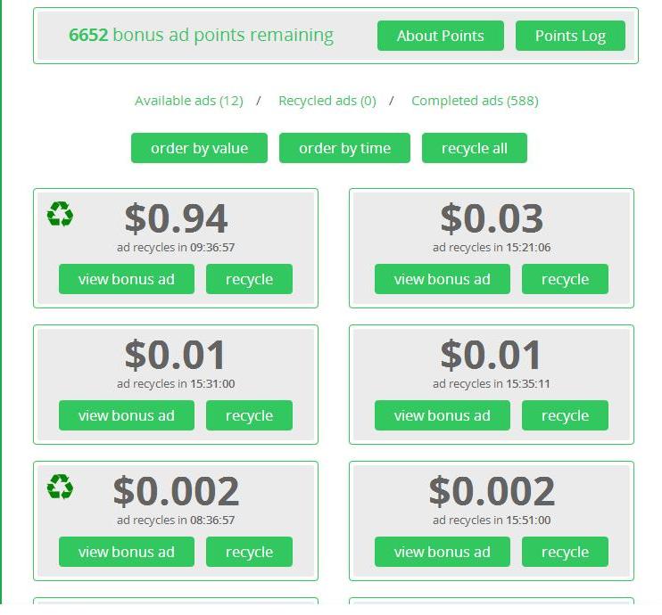Open the About Points page

click(x=441, y=36)
